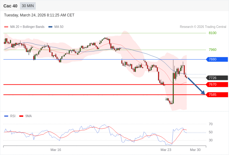Toggle the RSI legend entry
The image size is (229, 155).
10,116
